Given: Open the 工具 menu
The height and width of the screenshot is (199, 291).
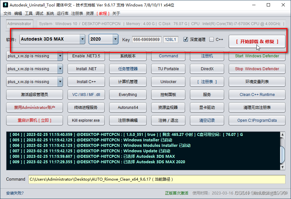Looking at the screenshot, I should [29, 13].
